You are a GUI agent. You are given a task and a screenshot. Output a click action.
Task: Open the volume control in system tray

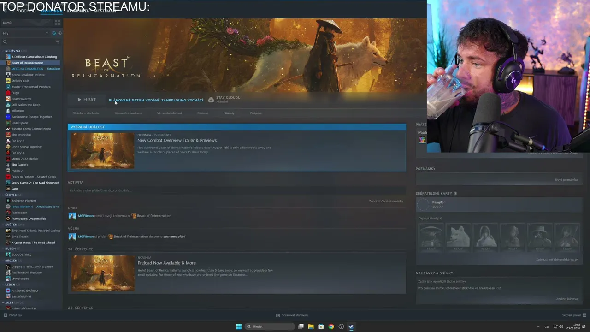tap(561, 326)
